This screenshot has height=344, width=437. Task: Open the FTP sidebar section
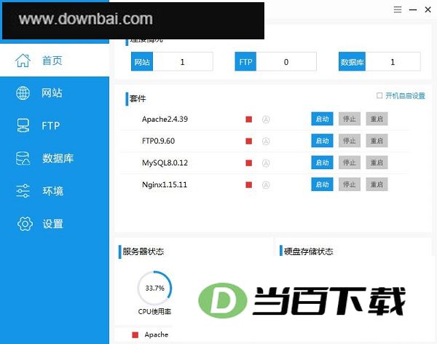[x=55, y=125]
